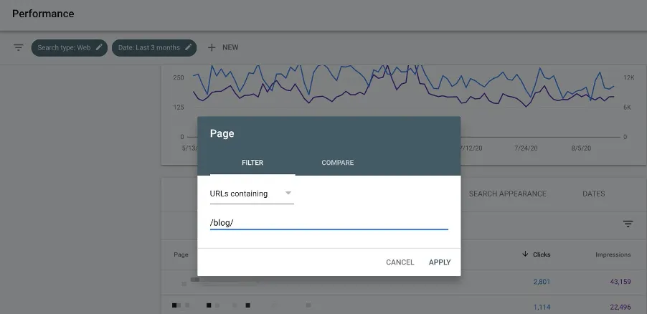The width and height of the screenshot is (647, 314).
Task: Click the table filter icon right of the DATES tab
Action: click(x=628, y=224)
